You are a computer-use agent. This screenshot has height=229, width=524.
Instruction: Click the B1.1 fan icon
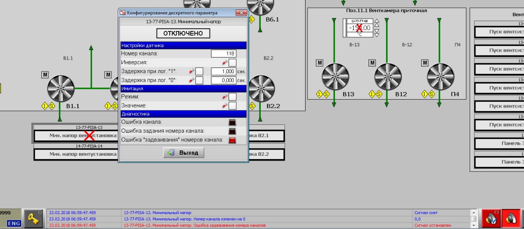(61, 88)
